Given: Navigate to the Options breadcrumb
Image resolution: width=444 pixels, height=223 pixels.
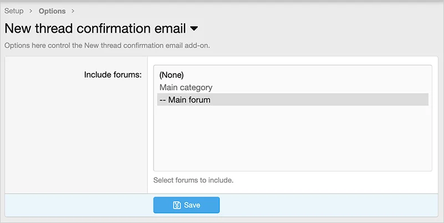Looking at the screenshot, I should pos(52,11).
